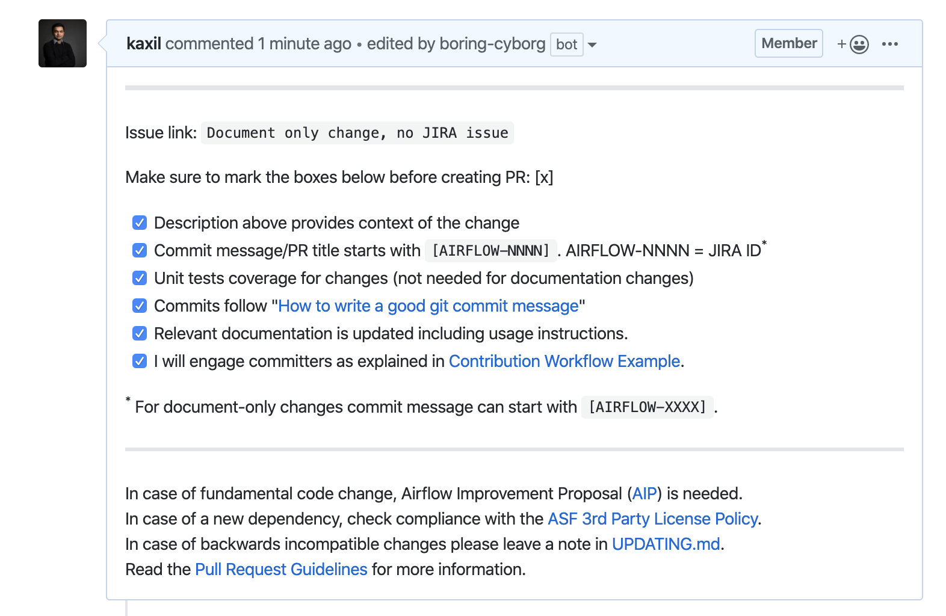
Task: Click the Member badge label
Action: (x=788, y=43)
